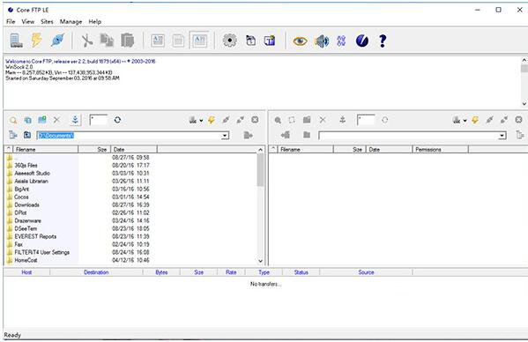Image resolution: width=528 pixels, height=342 pixels.
Task: Click the Paste clipboard icon in main toolbar
Action: click(127, 41)
